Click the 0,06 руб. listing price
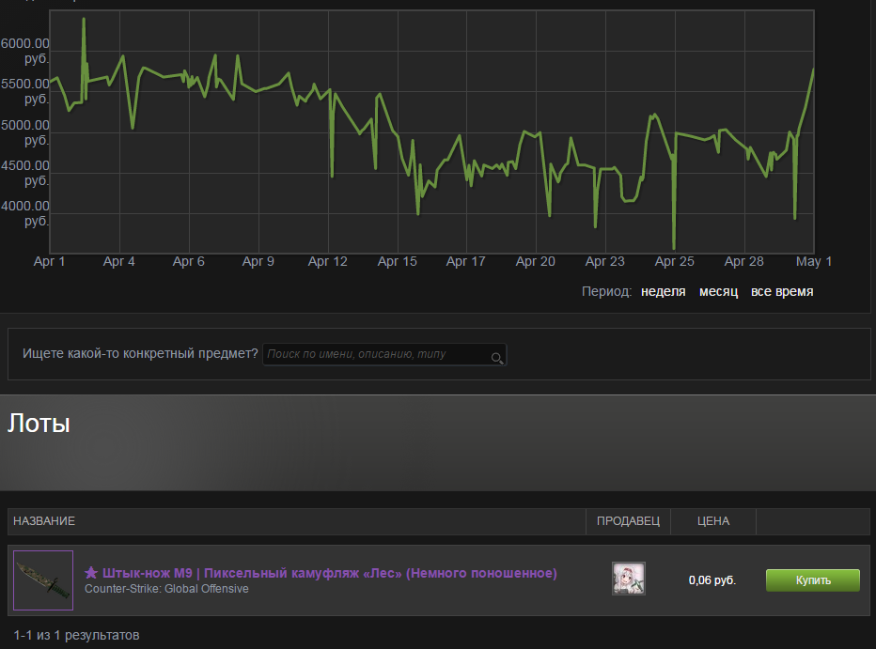 (712, 580)
